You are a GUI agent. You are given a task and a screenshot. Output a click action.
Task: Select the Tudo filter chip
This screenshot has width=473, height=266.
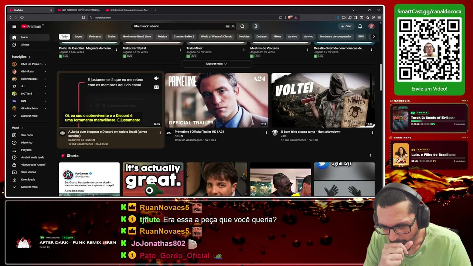pyautogui.click(x=64, y=37)
